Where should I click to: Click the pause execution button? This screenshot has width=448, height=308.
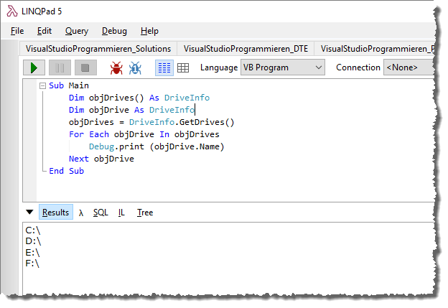[60, 67]
